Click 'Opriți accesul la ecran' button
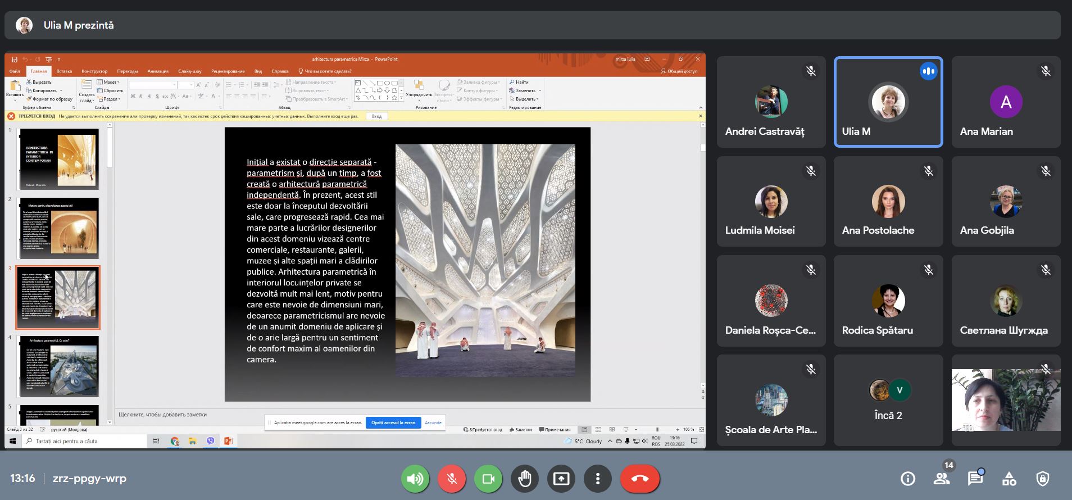The width and height of the screenshot is (1072, 500). 393,422
